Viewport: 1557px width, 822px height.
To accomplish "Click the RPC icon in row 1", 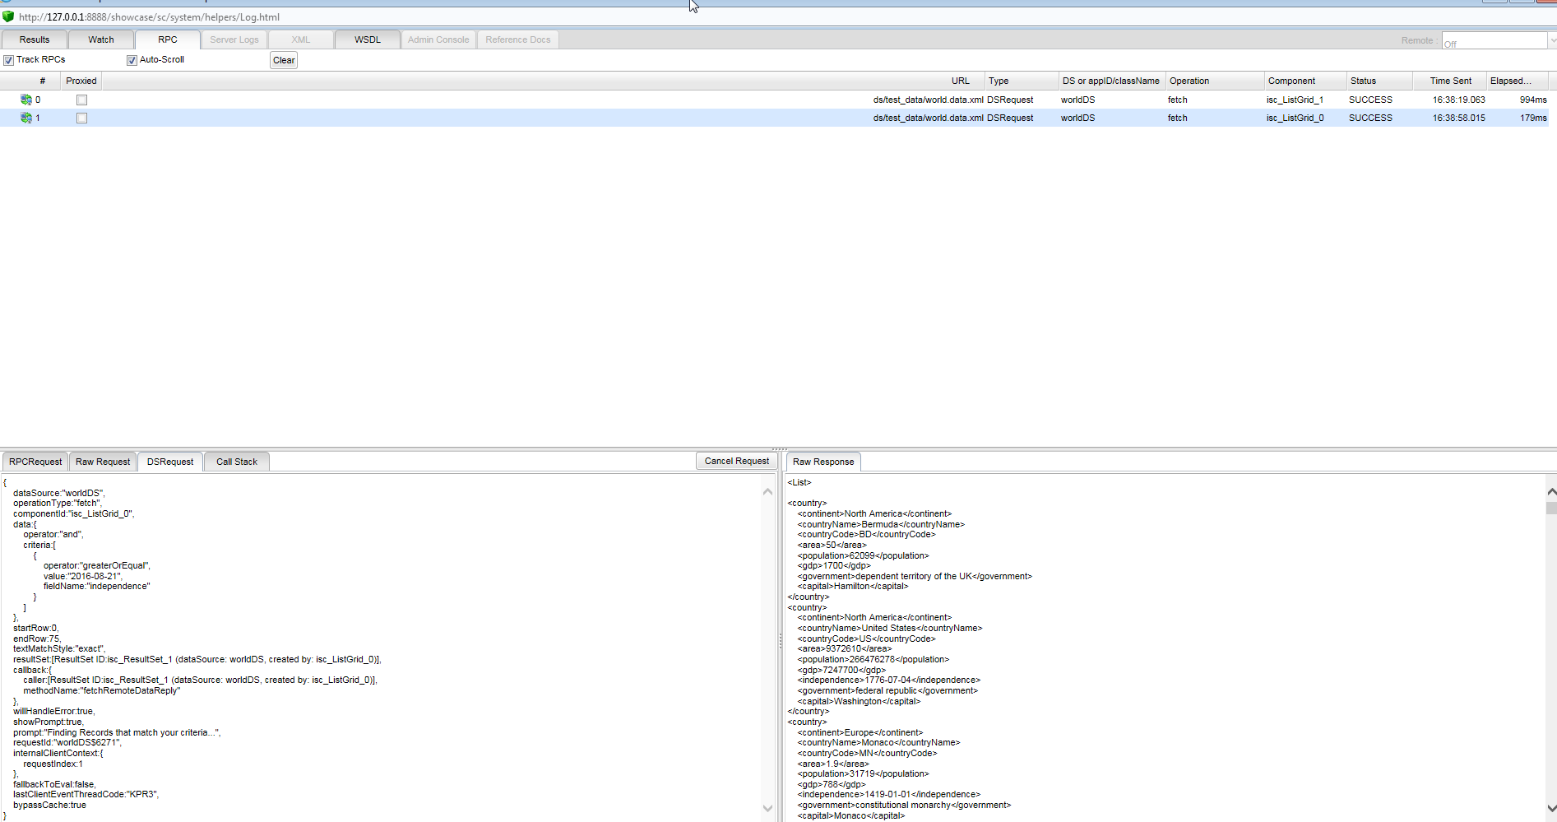I will click(x=26, y=118).
